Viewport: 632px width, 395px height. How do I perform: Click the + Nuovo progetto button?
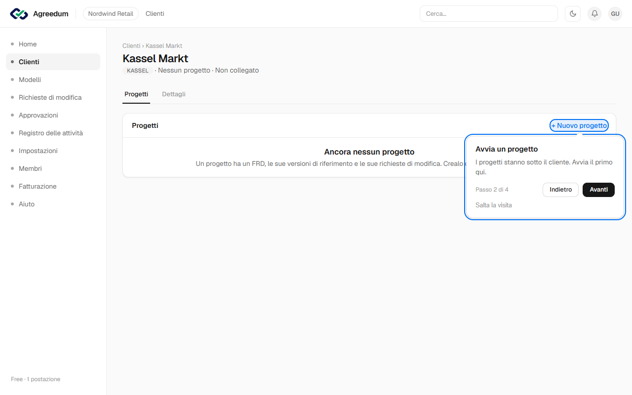(579, 125)
